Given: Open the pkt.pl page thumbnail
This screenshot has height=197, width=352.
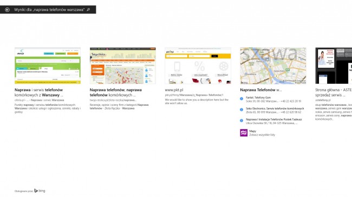Looking at the screenshot, I should tap(198, 66).
